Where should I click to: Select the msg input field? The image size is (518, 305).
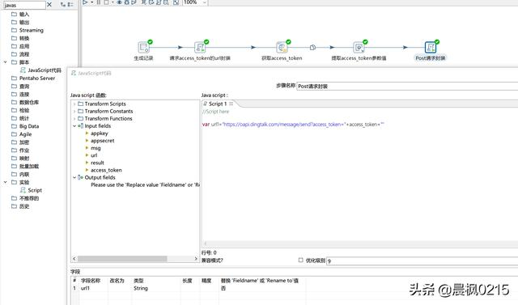tap(96, 148)
